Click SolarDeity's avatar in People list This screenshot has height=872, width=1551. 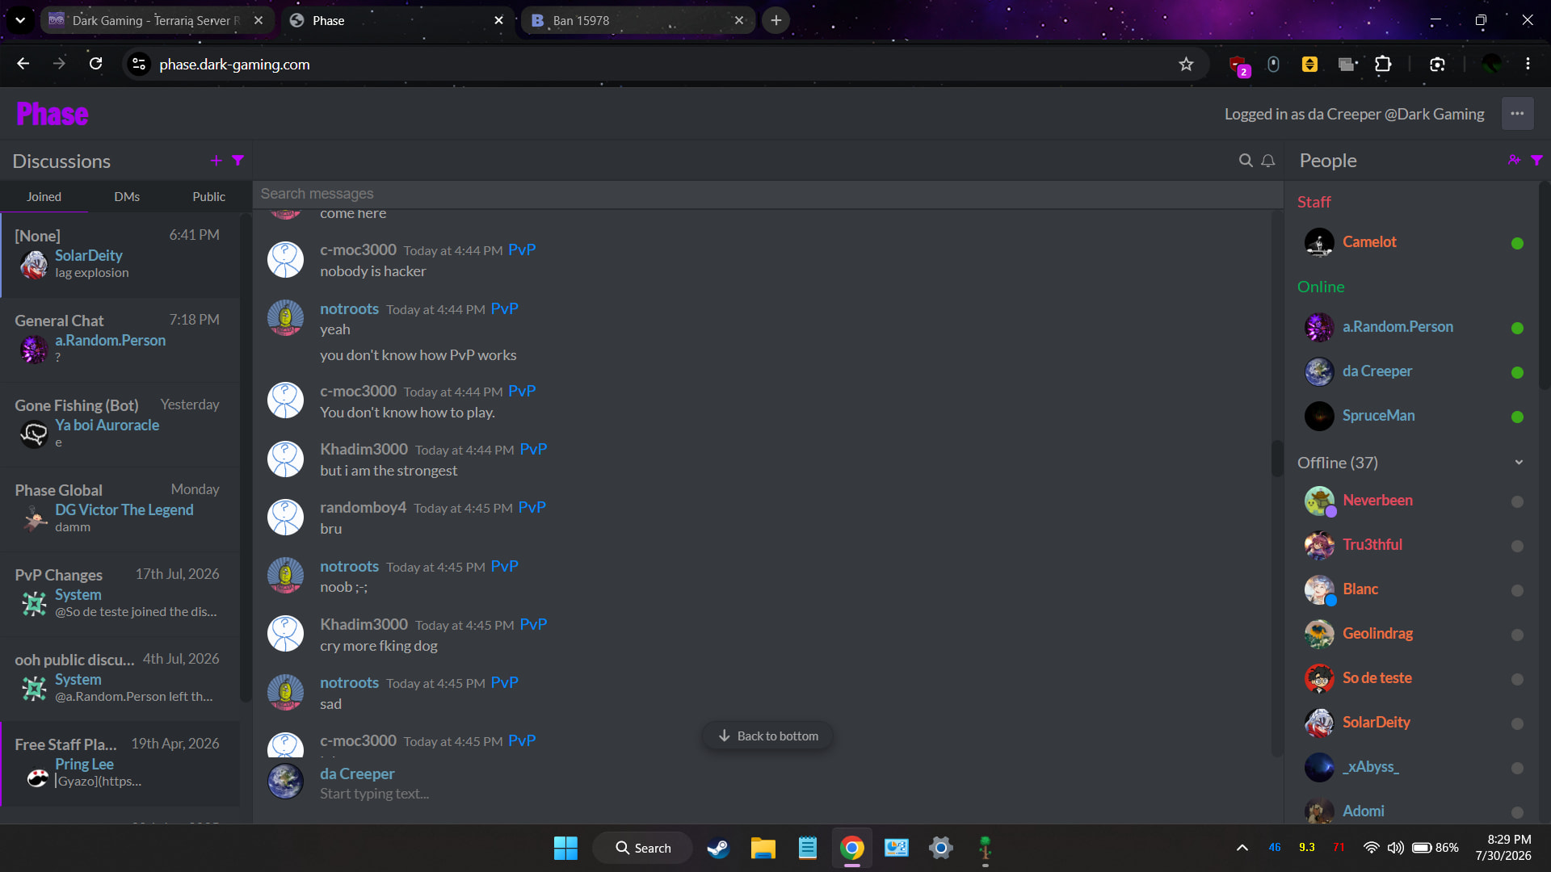[1319, 723]
